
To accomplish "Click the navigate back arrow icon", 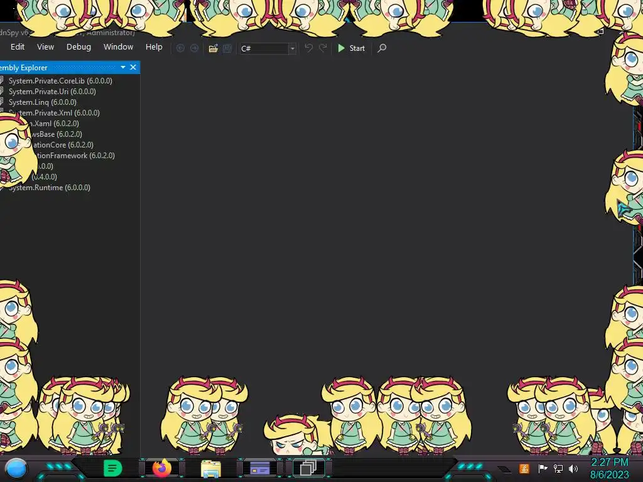I will pos(180,48).
